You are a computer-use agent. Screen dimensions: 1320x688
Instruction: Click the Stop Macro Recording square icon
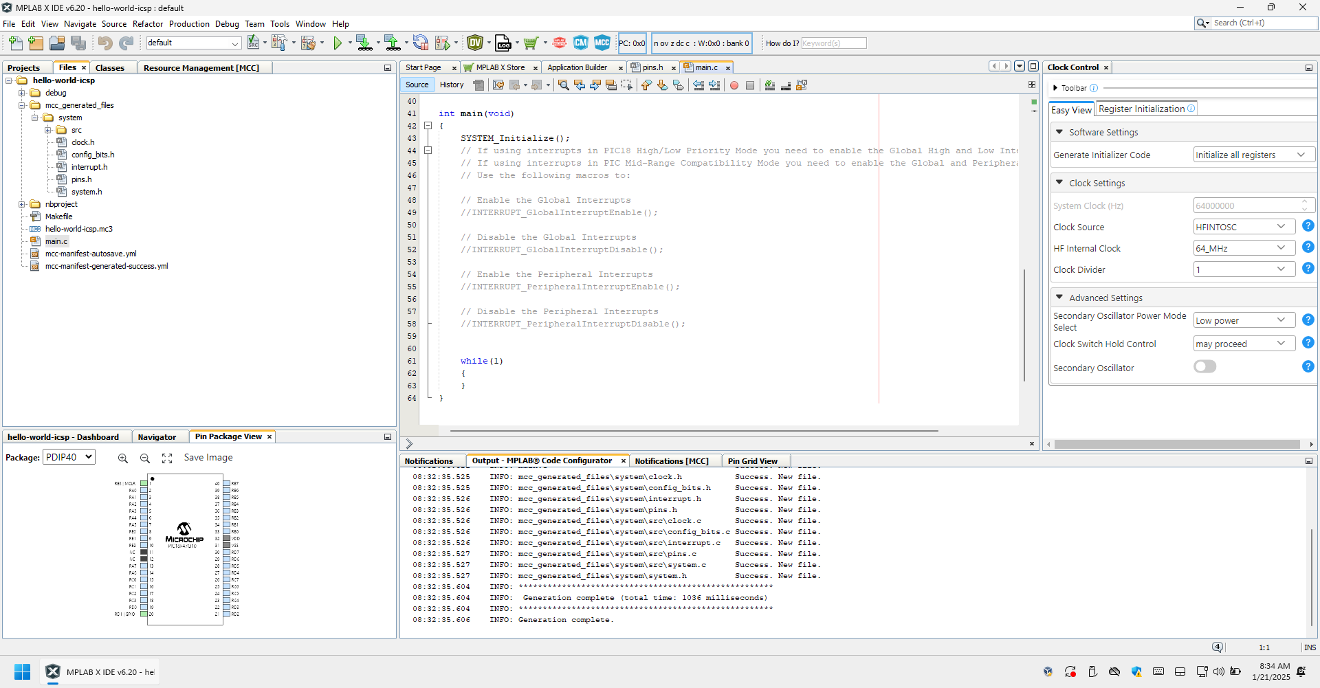(750, 85)
